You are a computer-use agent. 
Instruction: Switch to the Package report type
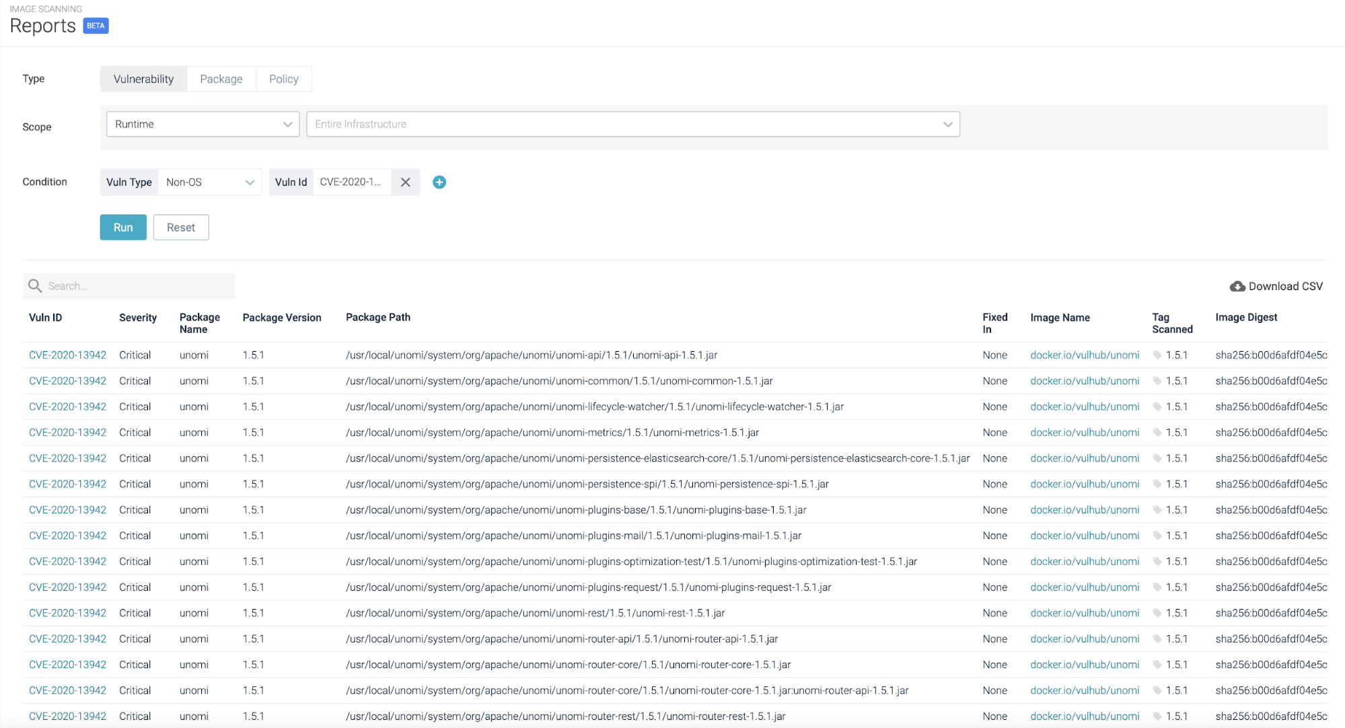pos(221,79)
